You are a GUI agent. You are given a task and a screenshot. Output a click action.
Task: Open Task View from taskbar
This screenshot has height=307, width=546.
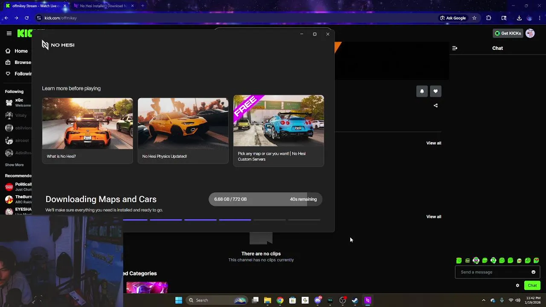[255, 300]
